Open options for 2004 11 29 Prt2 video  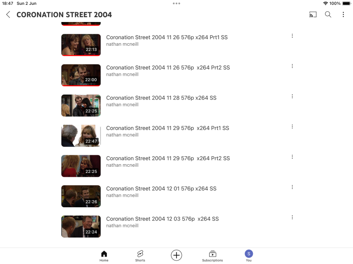coord(292,157)
